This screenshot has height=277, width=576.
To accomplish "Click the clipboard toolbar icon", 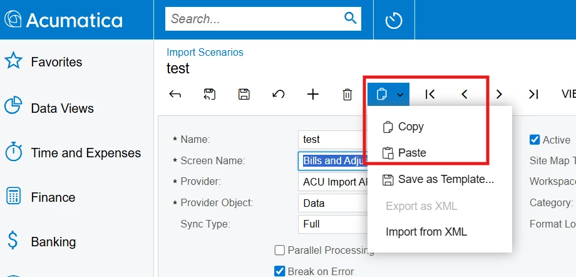I will coord(382,95).
